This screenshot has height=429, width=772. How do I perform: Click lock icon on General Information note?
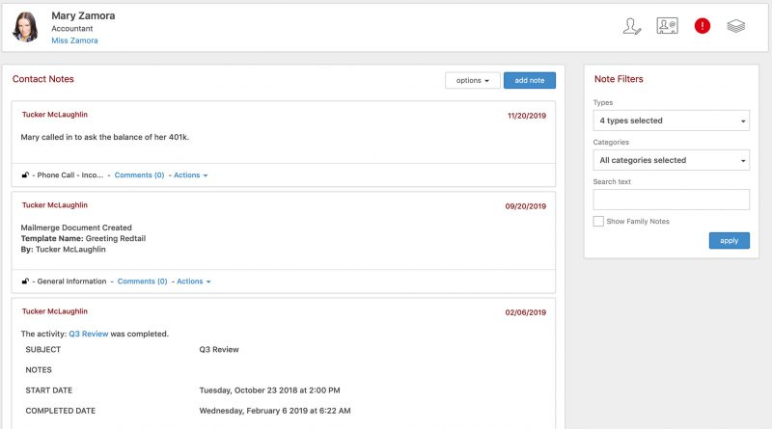[x=25, y=282]
